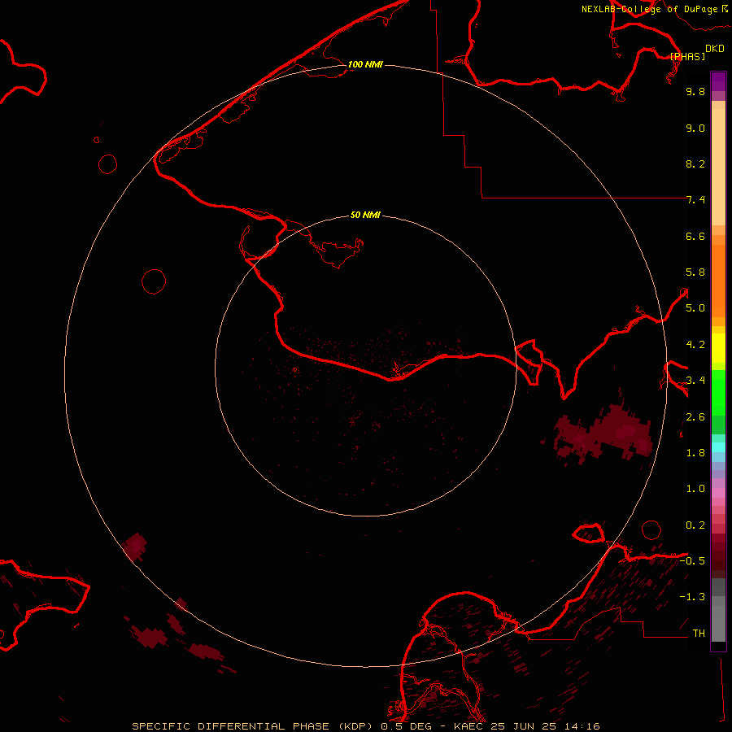Screen dimensions: 732x732
Task: Click the 1.8 scale value label
Action: pos(695,453)
